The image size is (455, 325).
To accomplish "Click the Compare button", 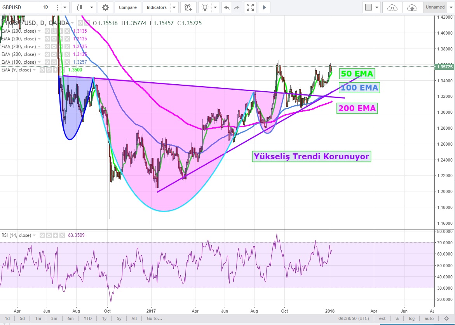I will (127, 7).
